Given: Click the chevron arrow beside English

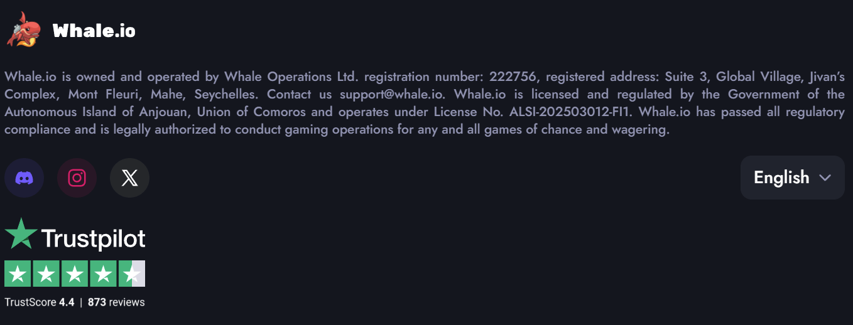Looking at the screenshot, I should coord(825,178).
